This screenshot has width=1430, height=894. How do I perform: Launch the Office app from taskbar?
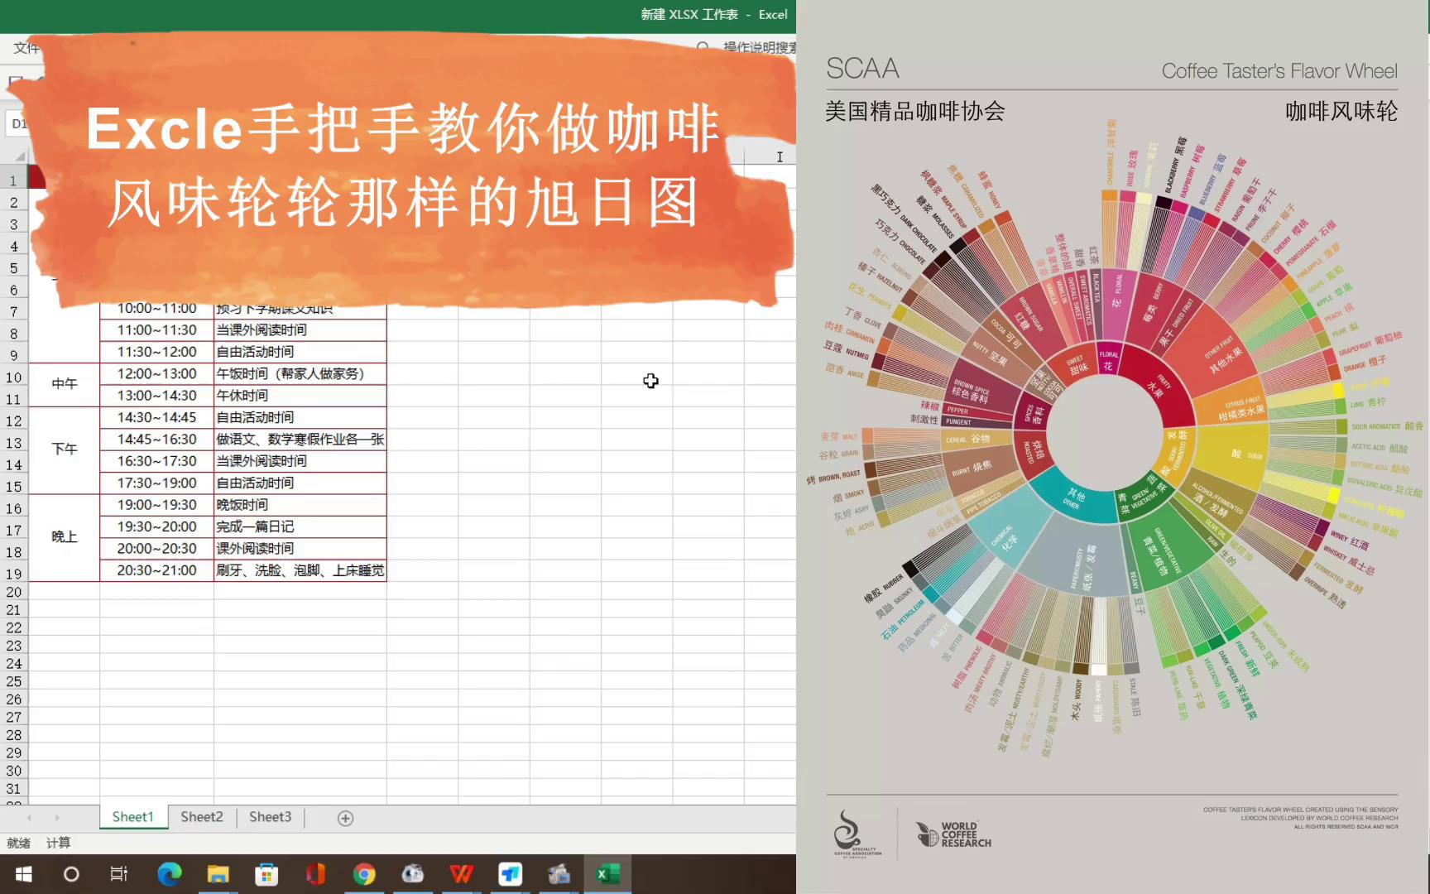pos(315,874)
